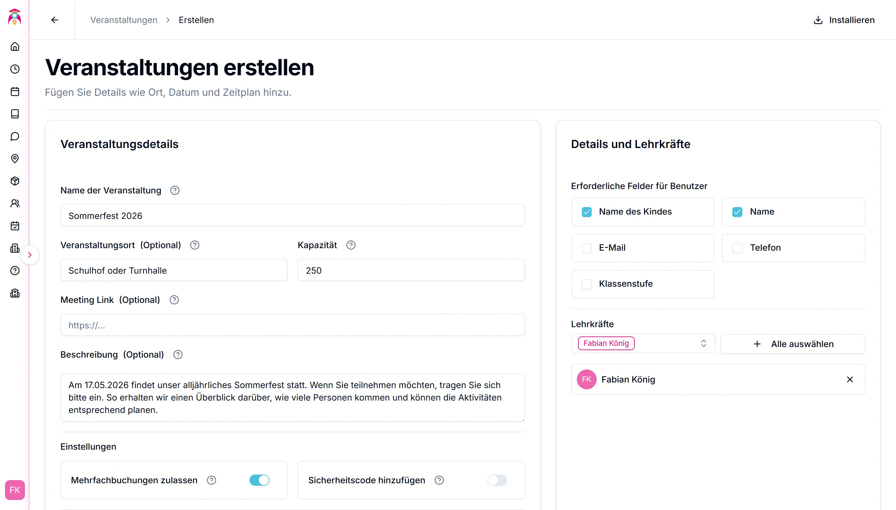Check the Klassenstufe checkbox
Viewport: 896px width, 510px height.
point(586,284)
